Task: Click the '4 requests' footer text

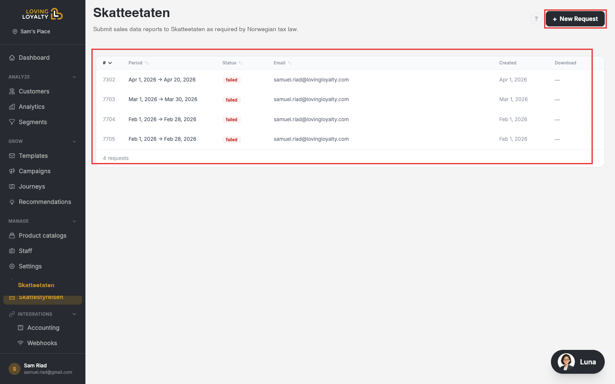Action: 116,158
